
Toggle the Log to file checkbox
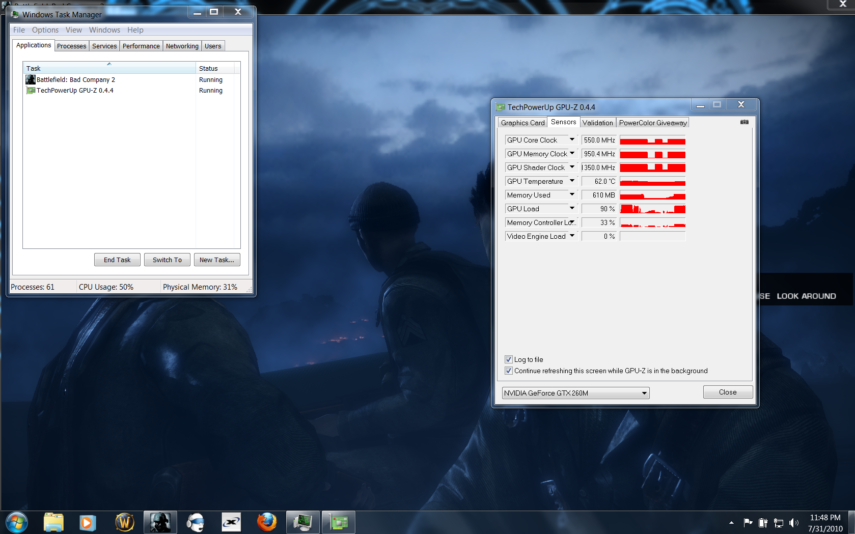point(508,359)
